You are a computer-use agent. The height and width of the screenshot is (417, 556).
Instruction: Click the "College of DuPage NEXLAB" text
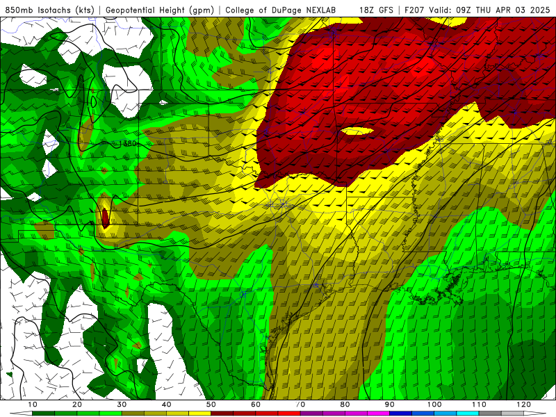(281, 10)
